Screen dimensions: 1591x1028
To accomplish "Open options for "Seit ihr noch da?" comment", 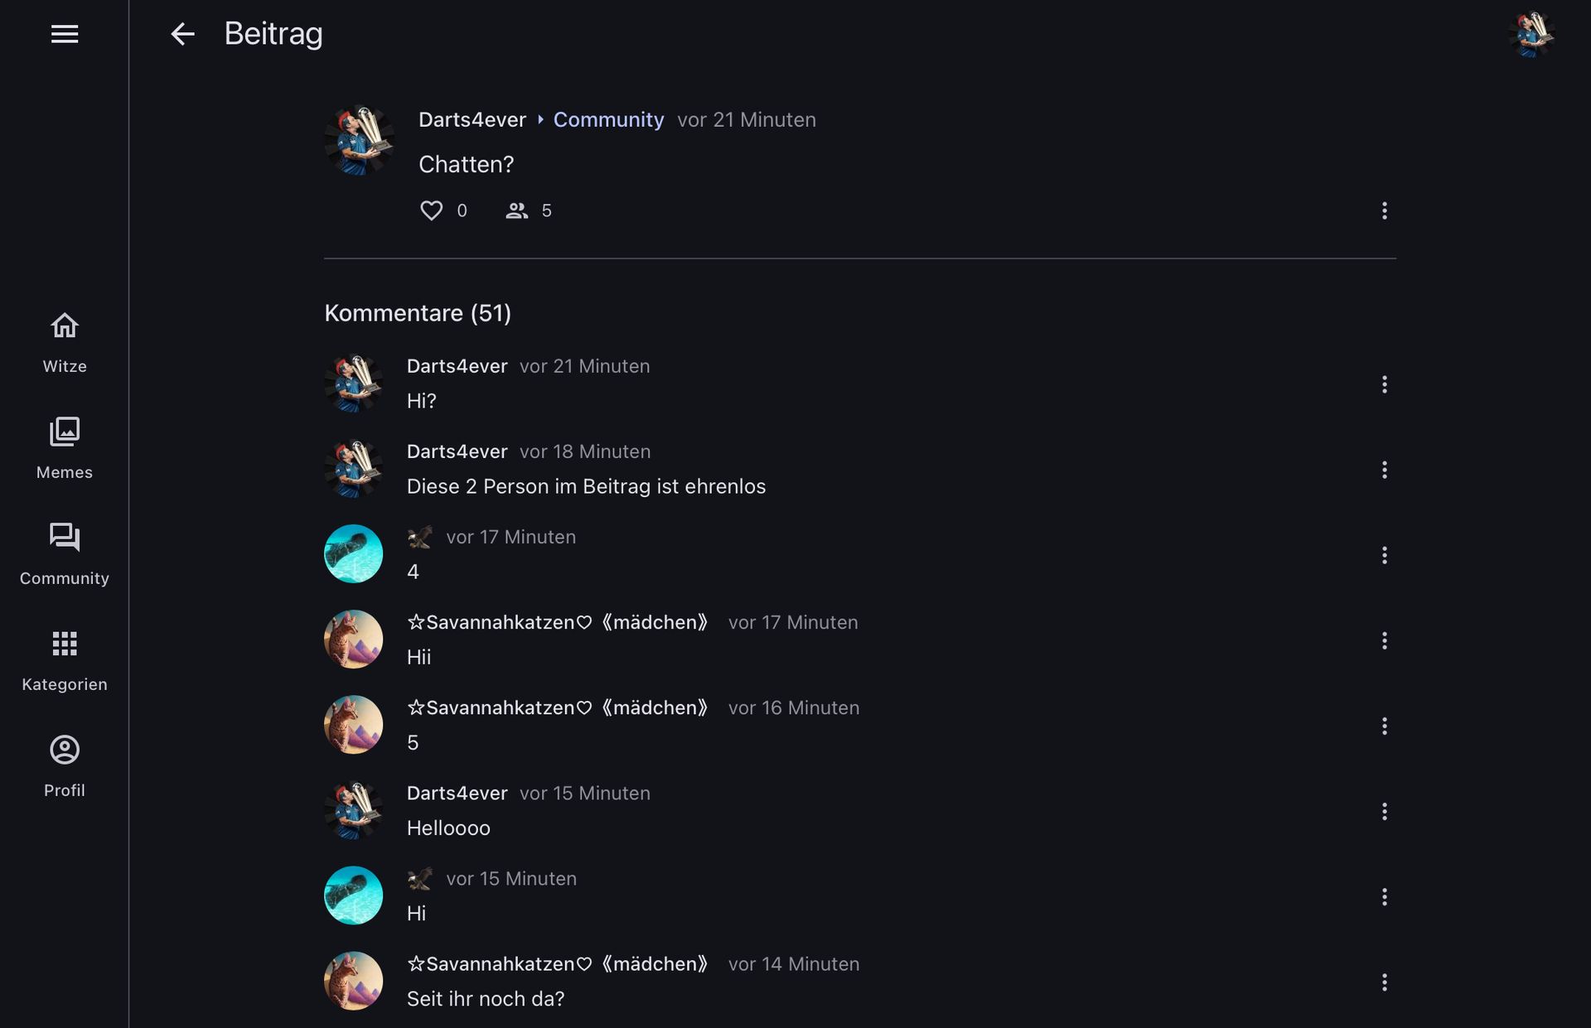I will coord(1384,982).
